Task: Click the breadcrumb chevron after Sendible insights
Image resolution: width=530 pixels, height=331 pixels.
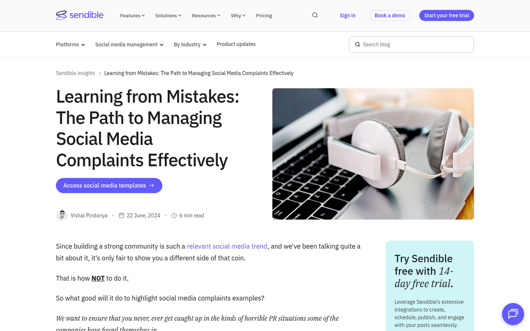Action: coord(100,73)
